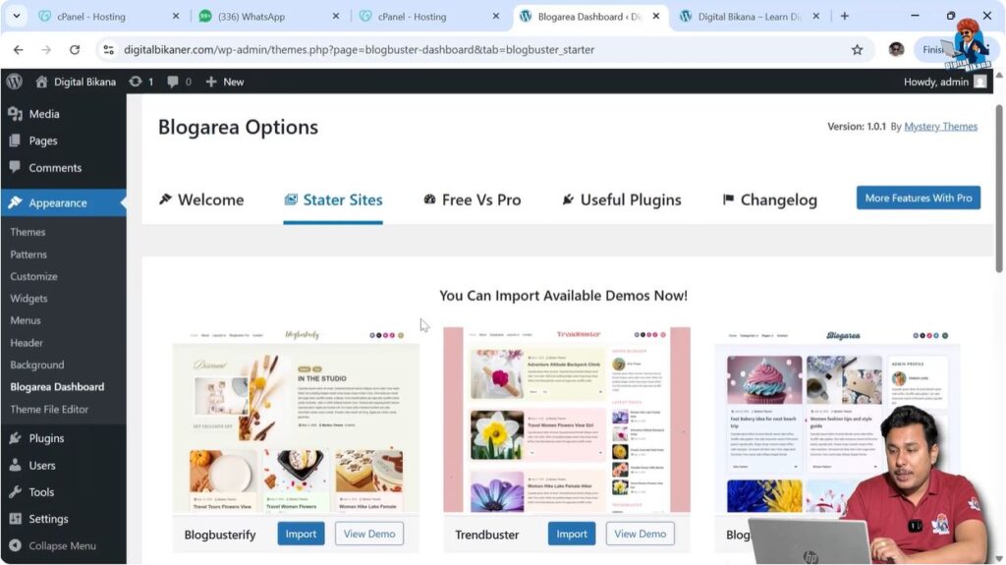Click the updates icon showing 1

coord(141,82)
